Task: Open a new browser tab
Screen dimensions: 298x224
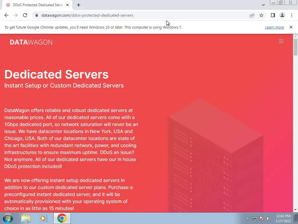Action: [79, 5]
